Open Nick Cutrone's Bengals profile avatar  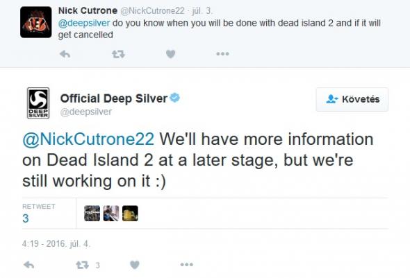coord(36,22)
